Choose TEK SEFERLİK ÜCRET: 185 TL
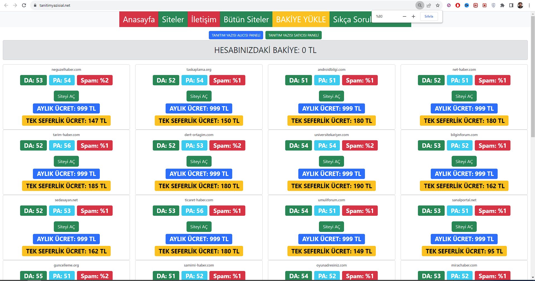The width and height of the screenshot is (535, 281). tap(66, 186)
